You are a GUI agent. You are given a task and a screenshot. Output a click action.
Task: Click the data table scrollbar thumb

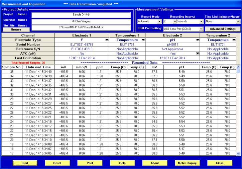238,71
